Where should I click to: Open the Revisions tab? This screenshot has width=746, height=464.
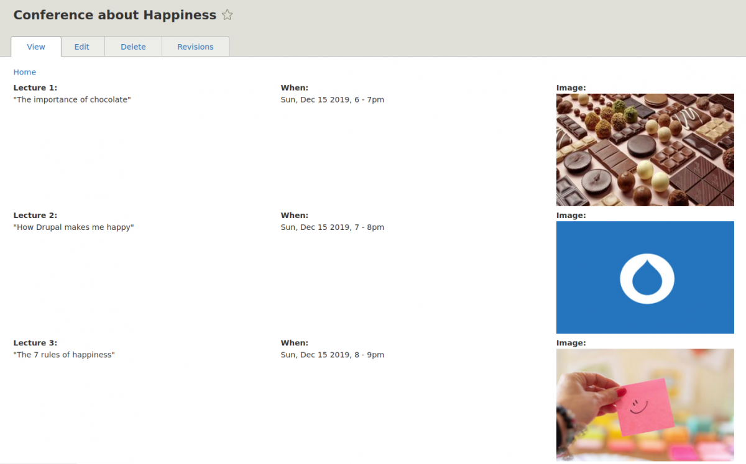(x=195, y=47)
